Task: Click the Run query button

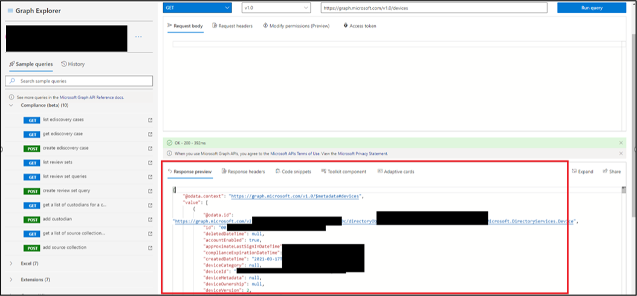Action: tap(592, 8)
